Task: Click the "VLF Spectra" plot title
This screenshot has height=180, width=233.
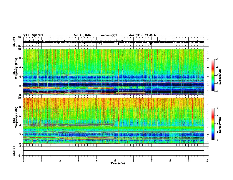Action: point(33,35)
